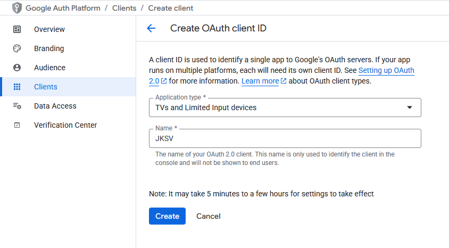This screenshot has width=449, height=248.
Task: Navigate to Clients in the breadcrumb
Action: tap(124, 9)
